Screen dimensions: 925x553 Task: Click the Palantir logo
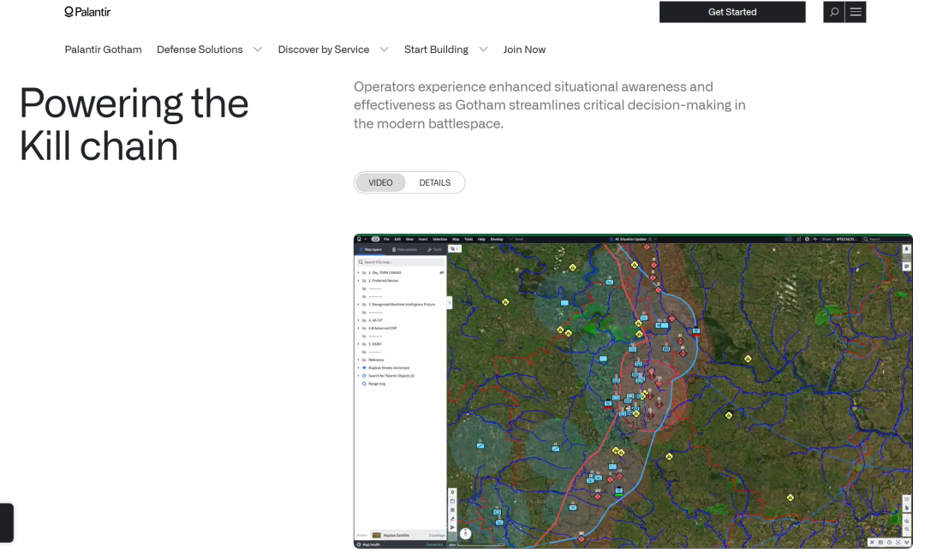87,12
